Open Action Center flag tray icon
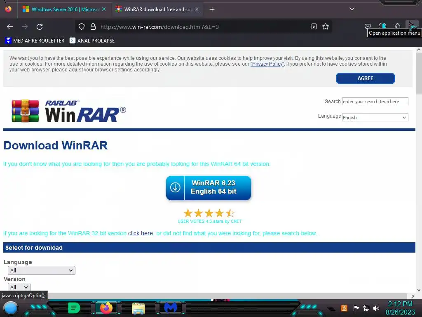 click(x=356, y=308)
